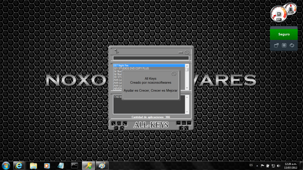Click the green Seguro status button
Image resolution: width=303 pixels, height=170 pixels.
(284, 34)
